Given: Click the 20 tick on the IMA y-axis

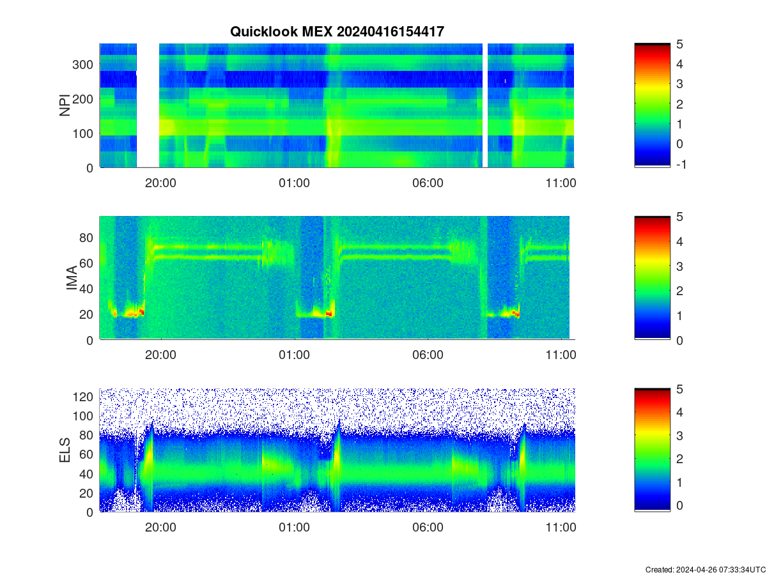Looking at the screenshot, I should click(88, 314).
